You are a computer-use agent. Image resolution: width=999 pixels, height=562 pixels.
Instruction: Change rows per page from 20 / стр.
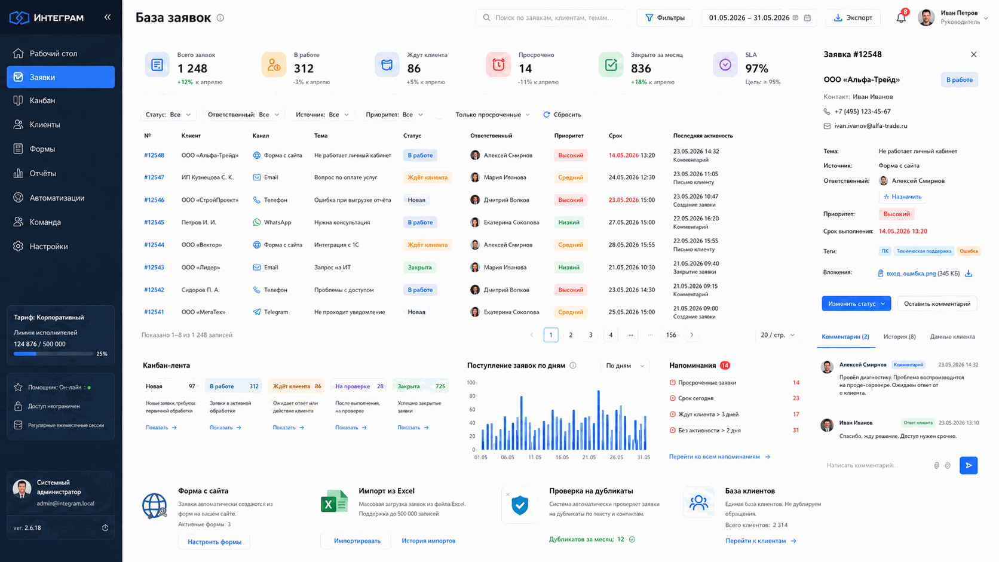pyautogui.click(x=777, y=335)
